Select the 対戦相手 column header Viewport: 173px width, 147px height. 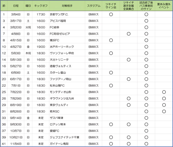click(x=67, y=6)
